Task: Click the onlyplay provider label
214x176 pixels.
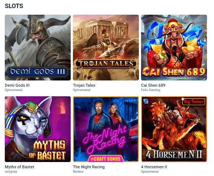Action: [x=11, y=172]
